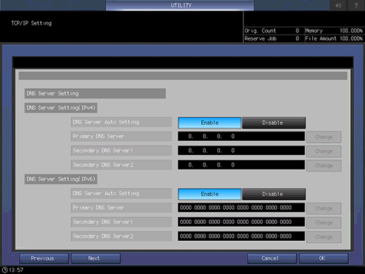Viewport: 365px width, 274px height.
Task: Change IPv4 Secondary DNS Server1
Action: tap(324, 151)
